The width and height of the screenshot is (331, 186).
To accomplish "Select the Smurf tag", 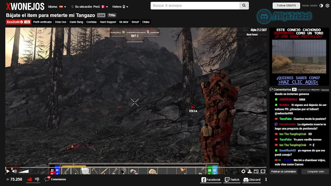I will point(135,22).
